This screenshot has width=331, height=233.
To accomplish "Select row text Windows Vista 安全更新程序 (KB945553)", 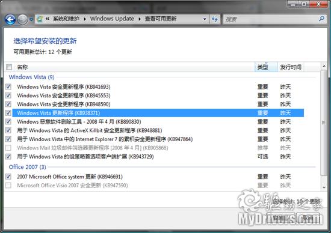I will pos(64,95).
